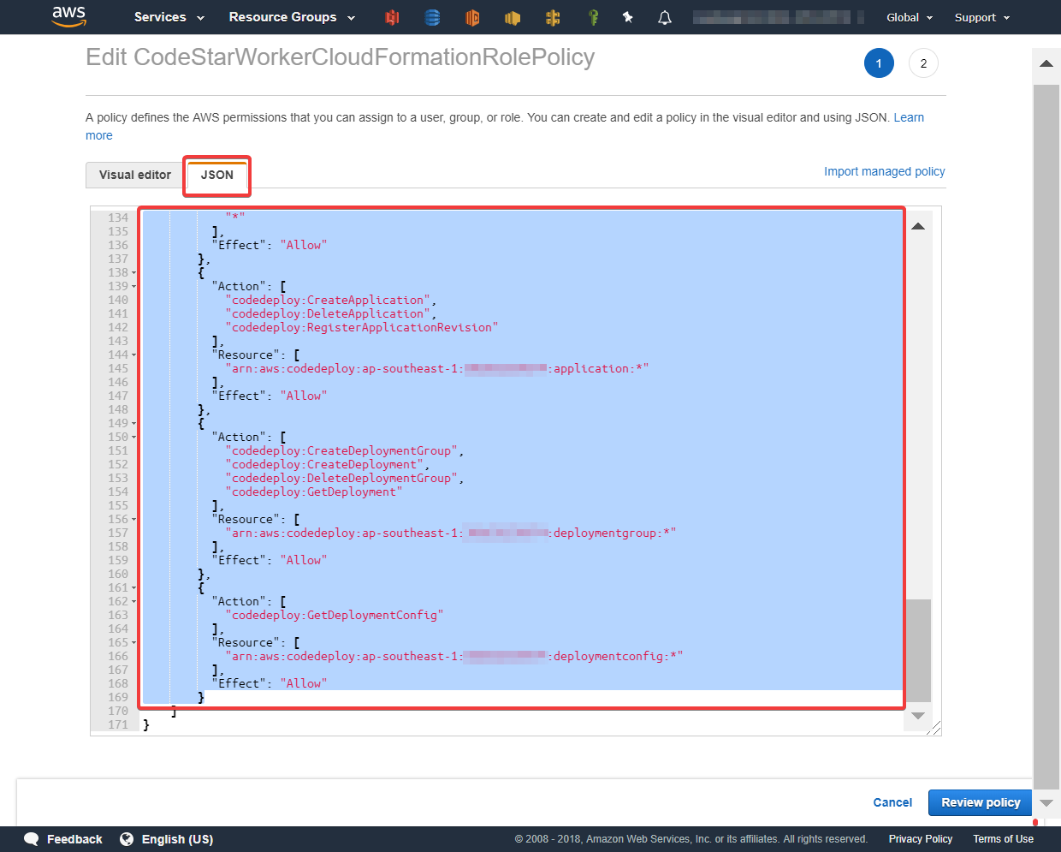Fold the Resource array at line 165
Image resolution: width=1061 pixels, height=852 pixels.
[134, 643]
